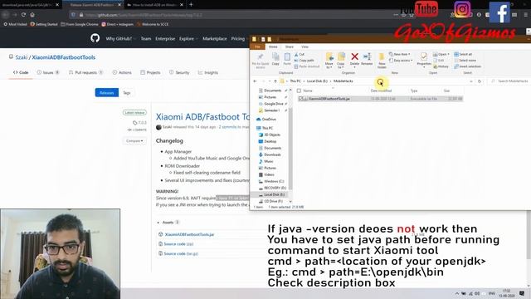Open the New item dropdown
531x299 pixels.
400,54
